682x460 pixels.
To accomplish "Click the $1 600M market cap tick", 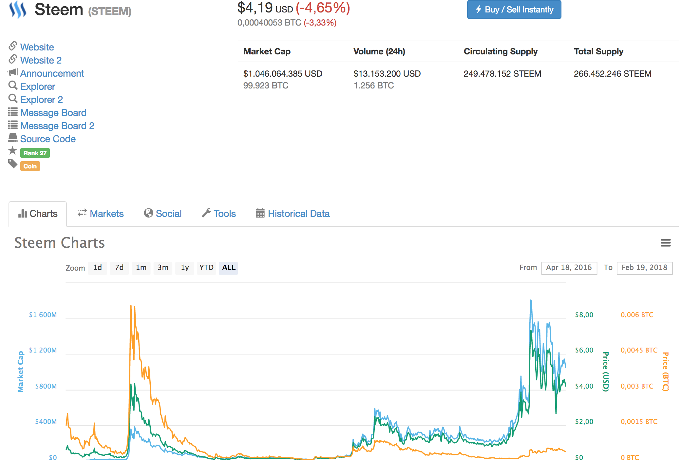I will click(x=43, y=315).
